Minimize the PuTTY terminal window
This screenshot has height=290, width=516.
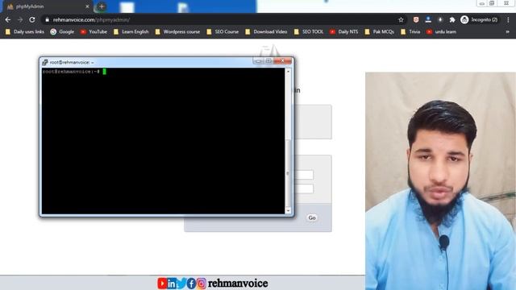point(258,61)
